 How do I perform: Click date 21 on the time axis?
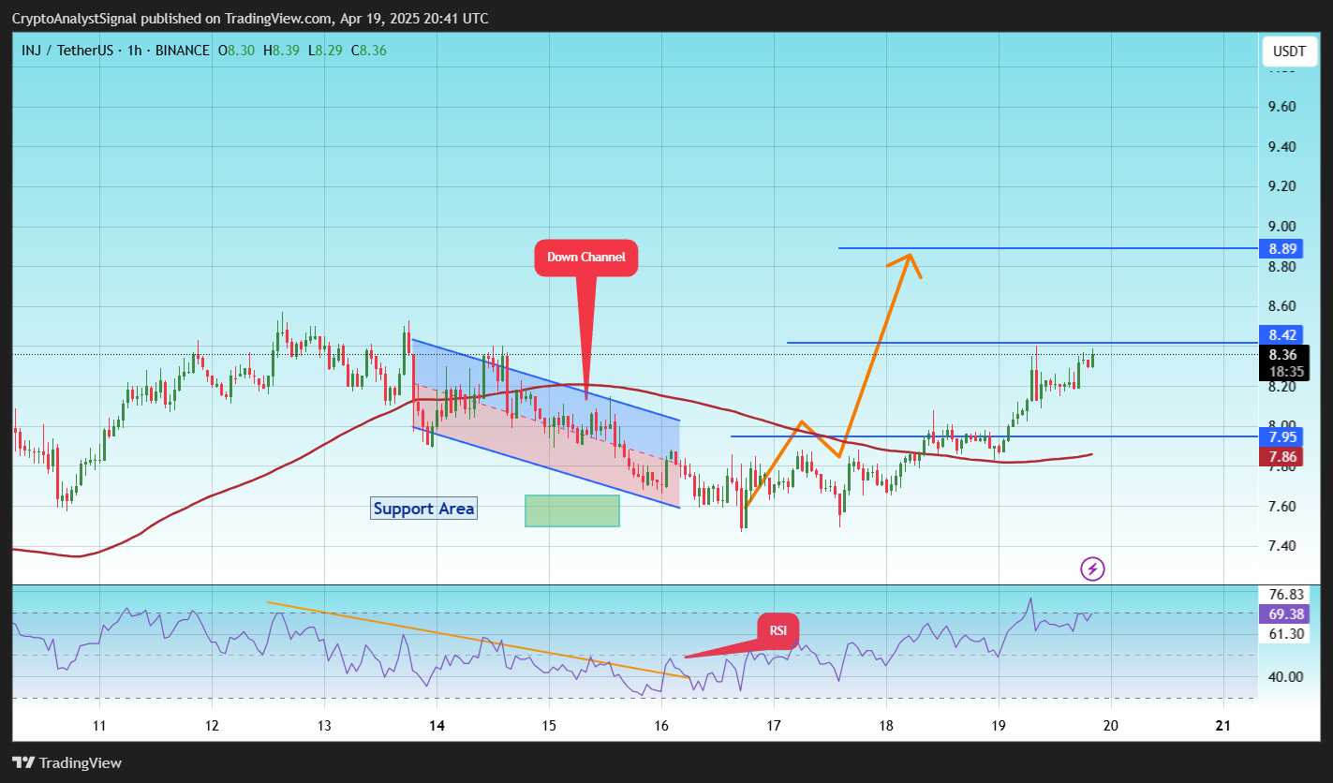pyautogui.click(x=1223, y=725)
